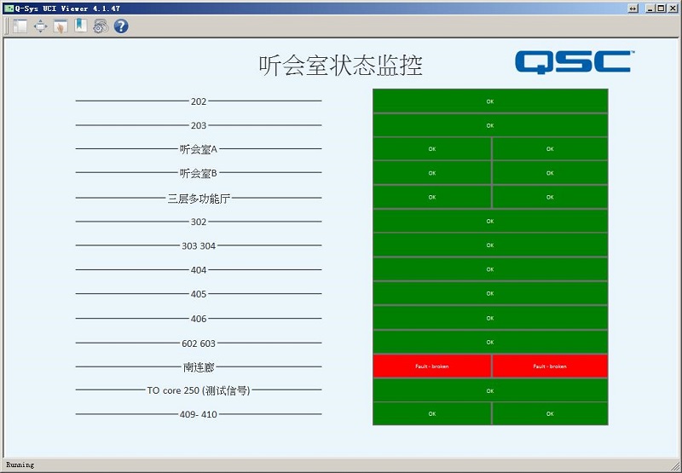Open the gear settings toolbar icon
The width and height of the screenshot is (682, 473).
point(101,26)
